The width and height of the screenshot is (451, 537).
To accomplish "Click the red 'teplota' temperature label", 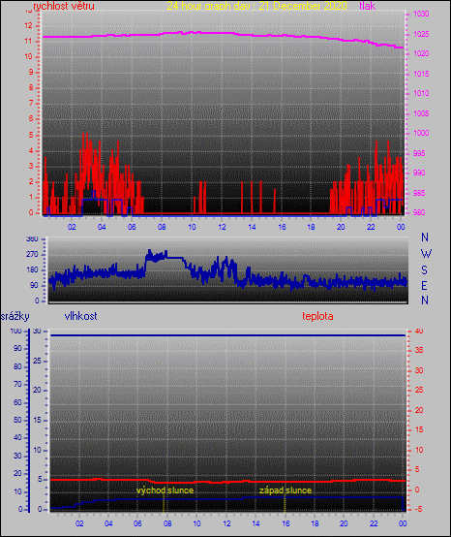I will [x=317, y=316].
